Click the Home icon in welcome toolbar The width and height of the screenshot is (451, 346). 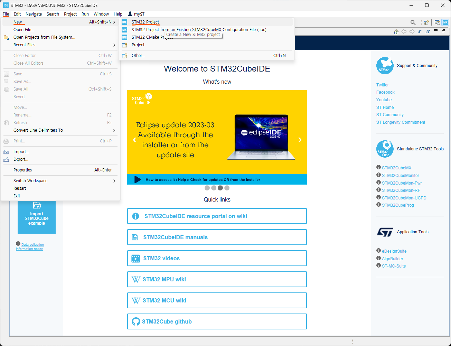[x=396, y=31]
